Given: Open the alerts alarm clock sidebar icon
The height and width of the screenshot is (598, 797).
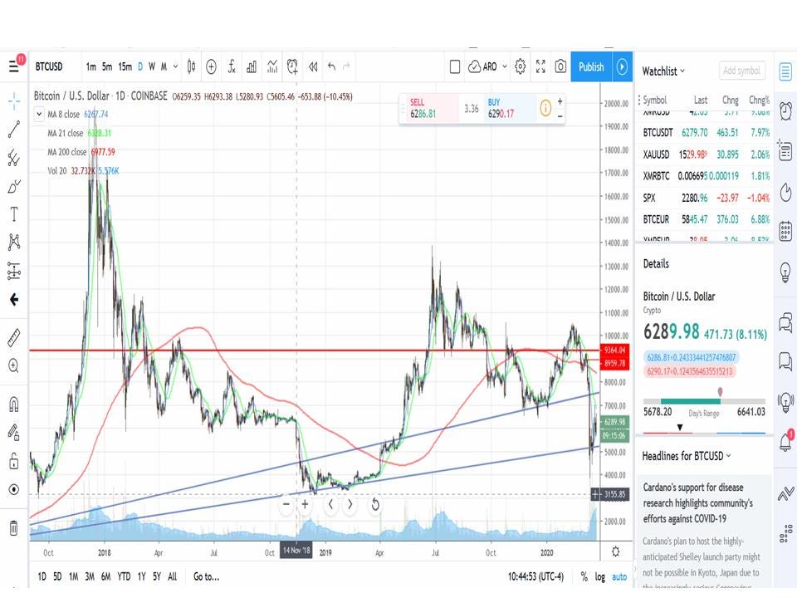Looking at the screenshot, I should pos(785,110).
